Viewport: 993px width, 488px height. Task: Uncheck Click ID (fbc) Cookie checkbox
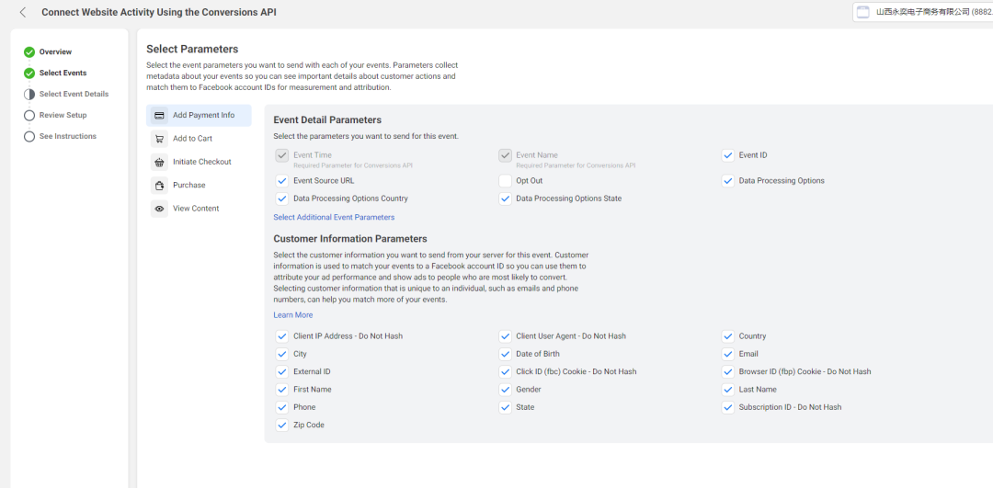[x=506, y=371]
